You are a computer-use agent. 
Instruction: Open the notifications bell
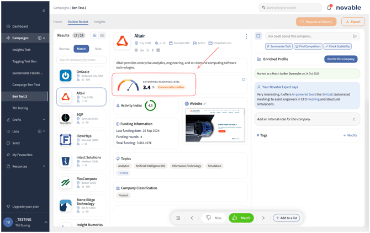click(329, 8)
